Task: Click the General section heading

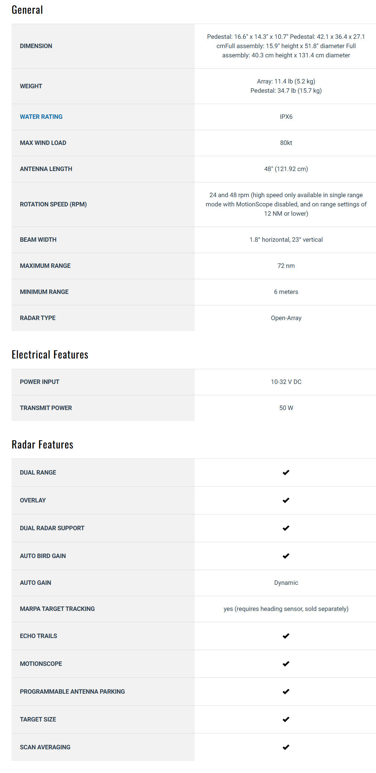Action: (x=27, y=10)
